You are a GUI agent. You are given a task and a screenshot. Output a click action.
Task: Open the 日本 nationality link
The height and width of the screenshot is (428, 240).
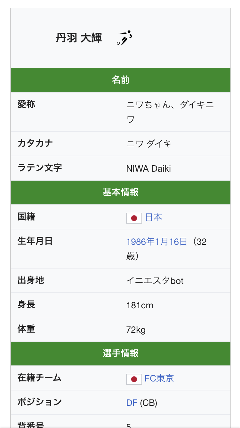tap(154, 217)
